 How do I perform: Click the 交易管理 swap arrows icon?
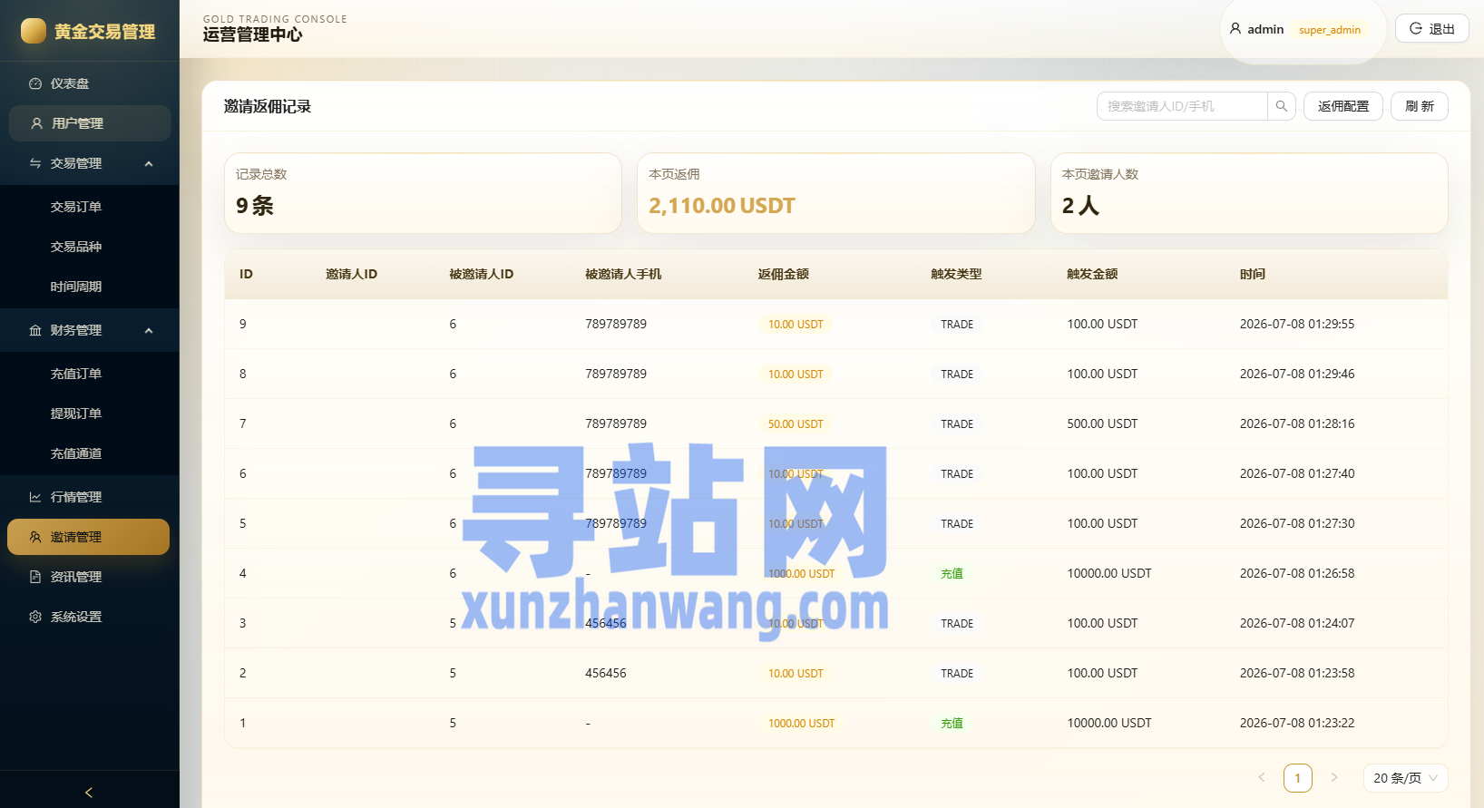tap(35, 163)
